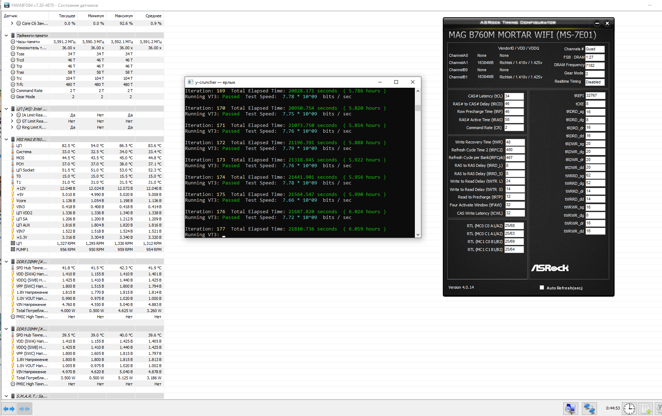Screen dimensions: 662x416
Task: Click the tREFI value field
Action: pyautogui.click(x=595, y=96)
